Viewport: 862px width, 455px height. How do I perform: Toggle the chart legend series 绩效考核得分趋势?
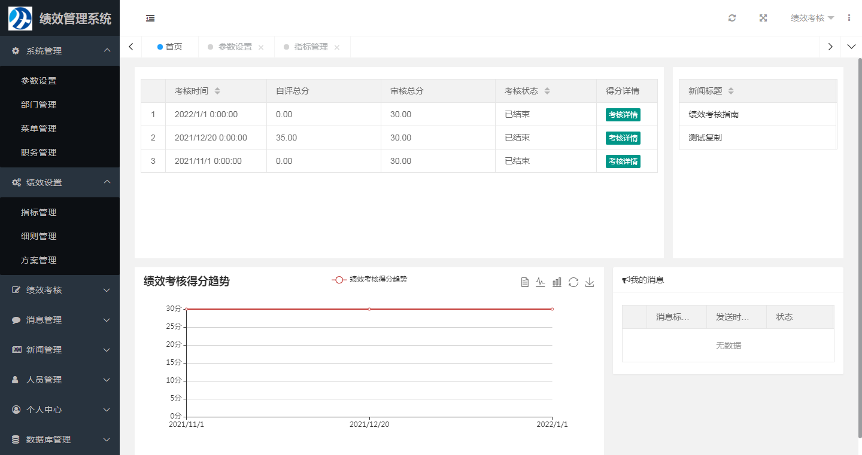click(x=370, y=279)
